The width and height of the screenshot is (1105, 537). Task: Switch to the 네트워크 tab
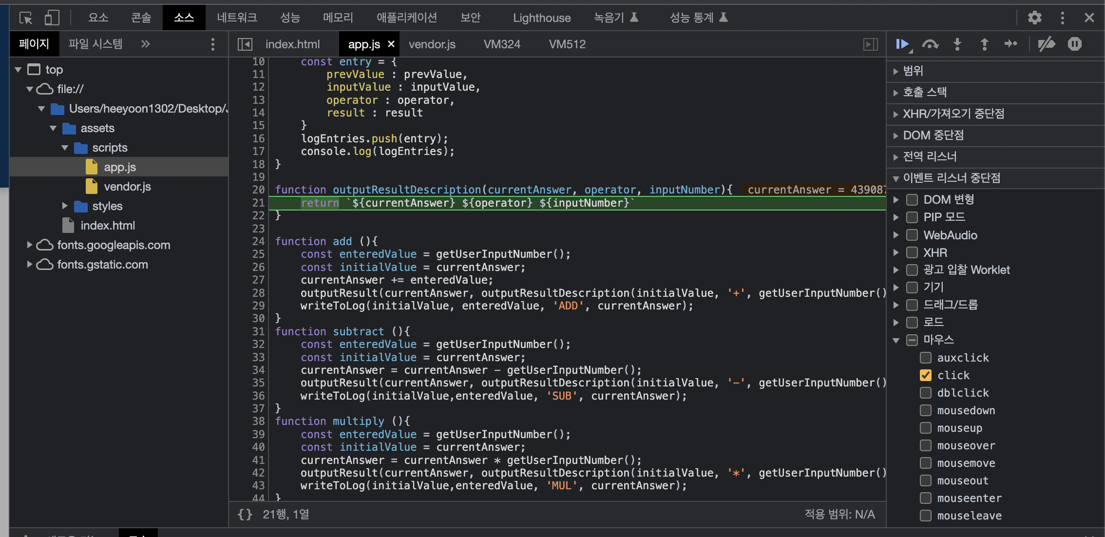click(x=237, y=18)
